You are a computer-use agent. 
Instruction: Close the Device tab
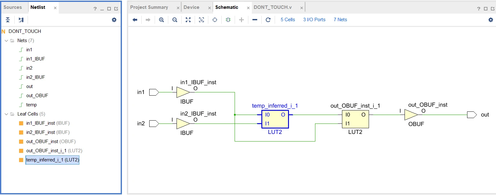tap(209, 8)
